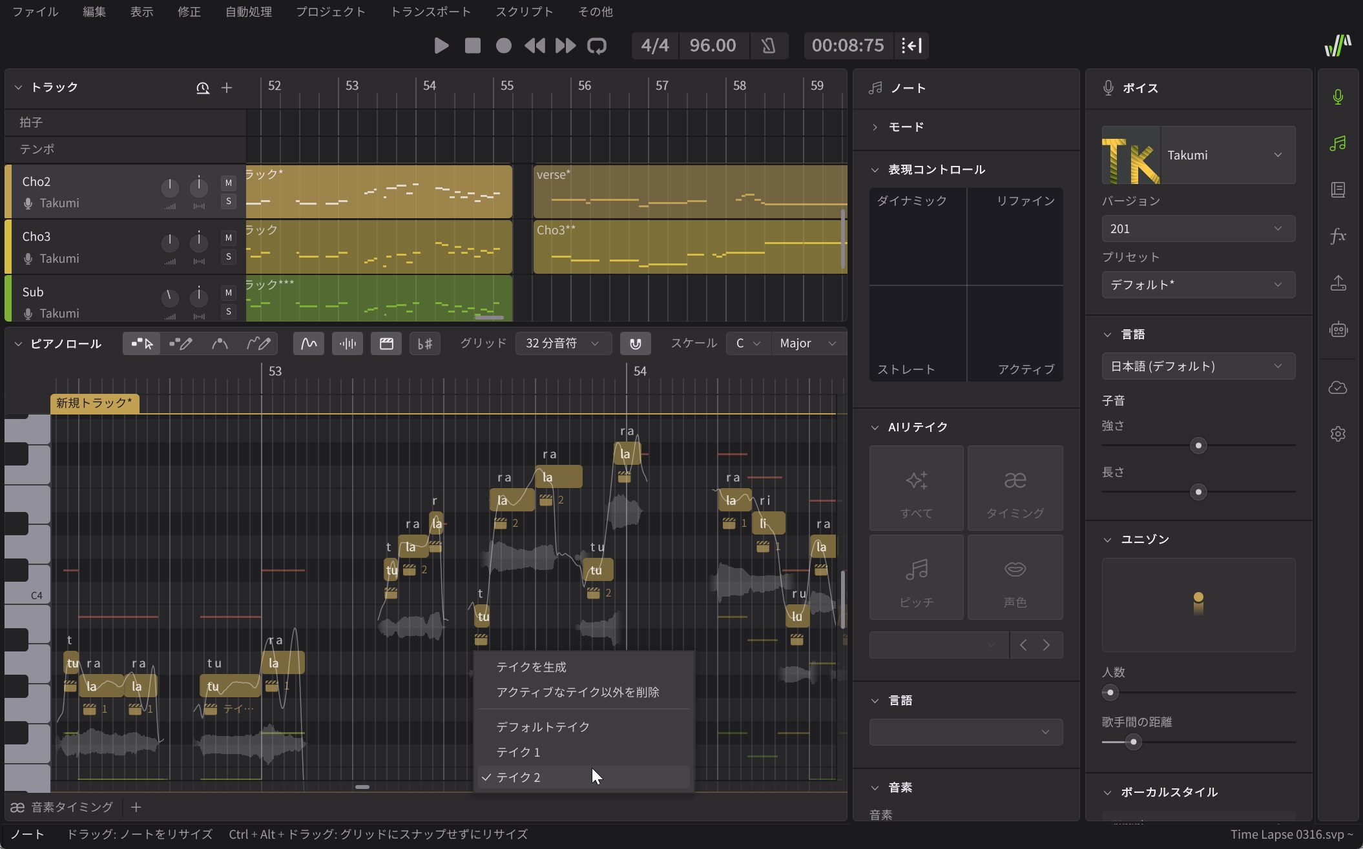Toggle the snap magnet button
Image resolution: width=1363 pixels, height=849 pixels.
[635, 343]
